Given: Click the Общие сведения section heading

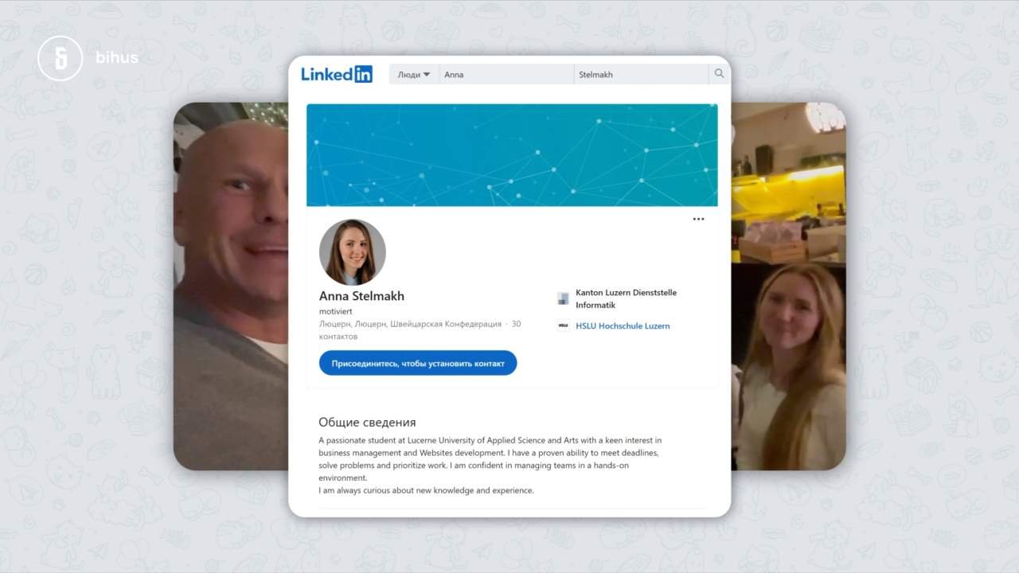Looking at the screenshot, I should click(x=367, y=423).
